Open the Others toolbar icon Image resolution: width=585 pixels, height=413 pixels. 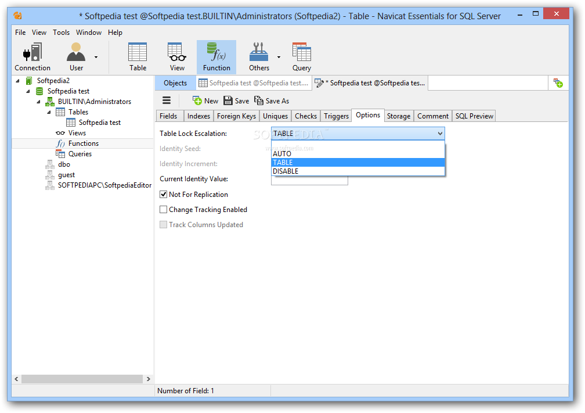point(259,57)
